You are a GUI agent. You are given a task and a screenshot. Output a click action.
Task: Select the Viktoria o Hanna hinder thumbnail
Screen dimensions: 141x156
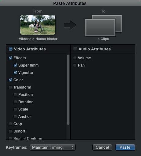(38, 25)
